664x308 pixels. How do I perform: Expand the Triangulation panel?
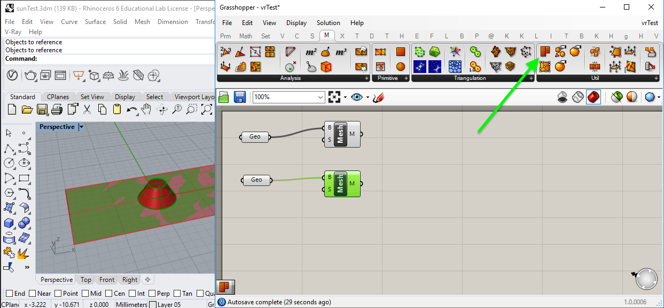coord(531,78)
